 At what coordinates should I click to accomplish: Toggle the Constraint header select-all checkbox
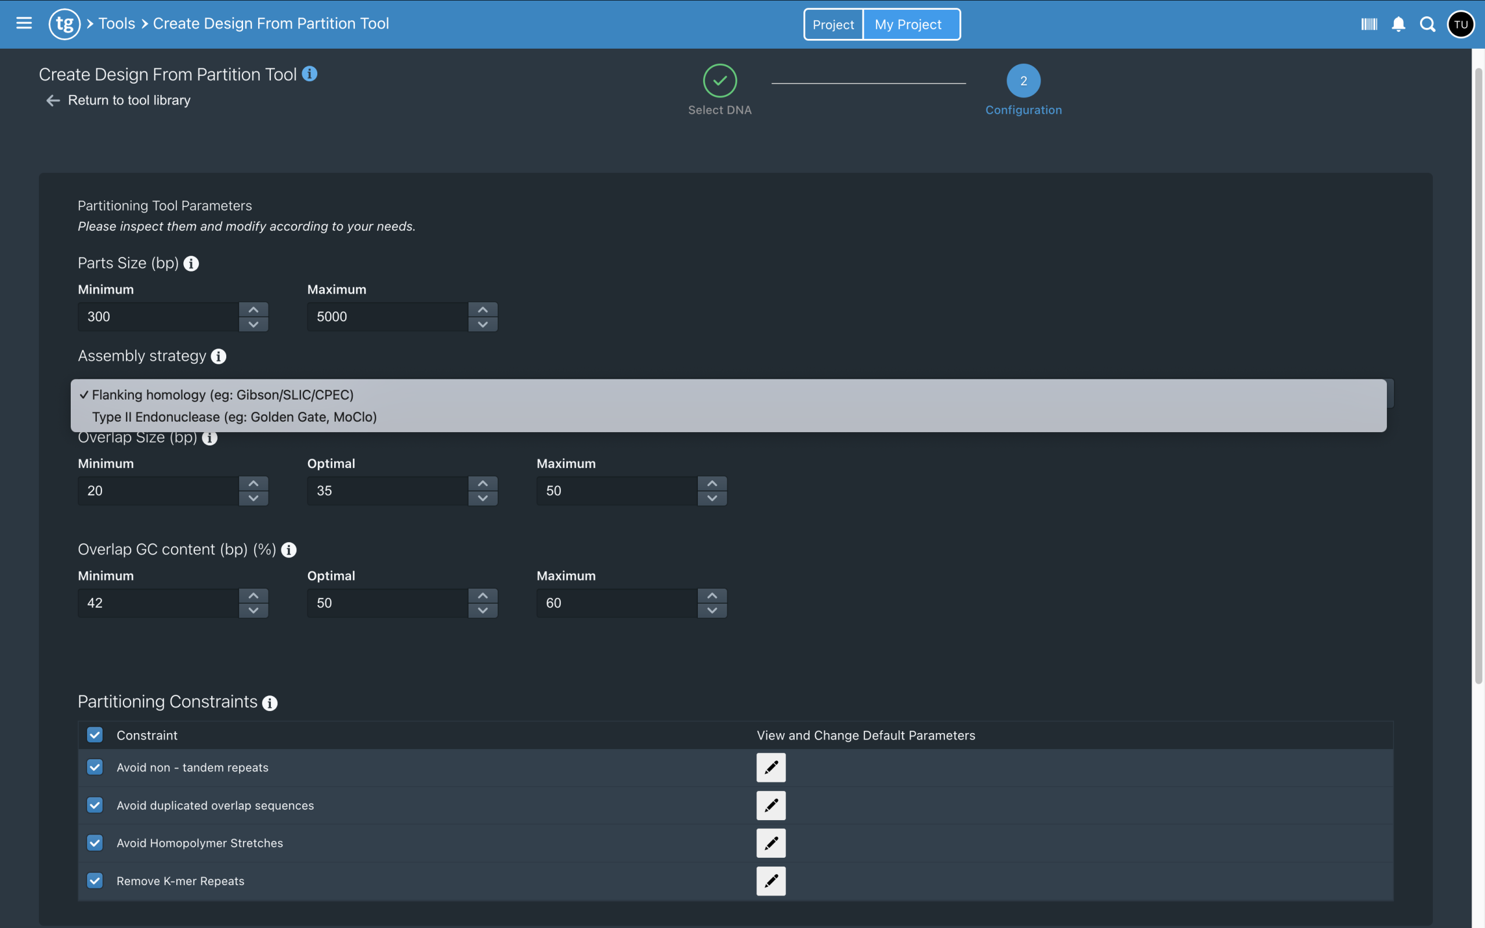click(95, 735)
